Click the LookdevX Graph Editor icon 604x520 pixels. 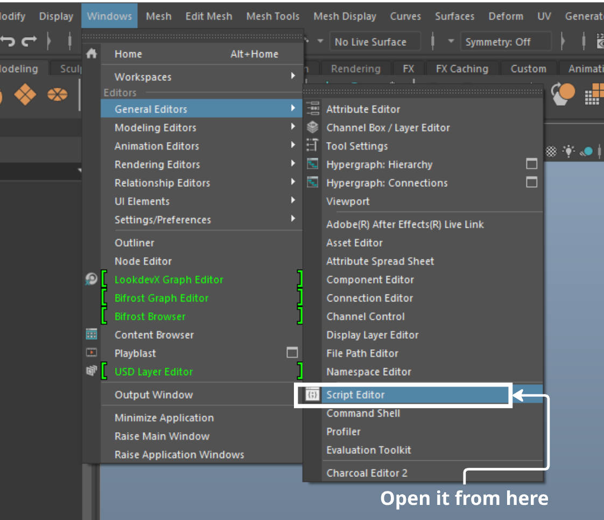tap(92, 279)
